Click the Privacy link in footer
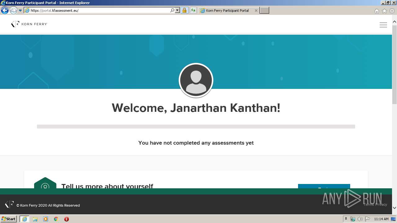The image size is (397, 223). [x=381, y=204]
